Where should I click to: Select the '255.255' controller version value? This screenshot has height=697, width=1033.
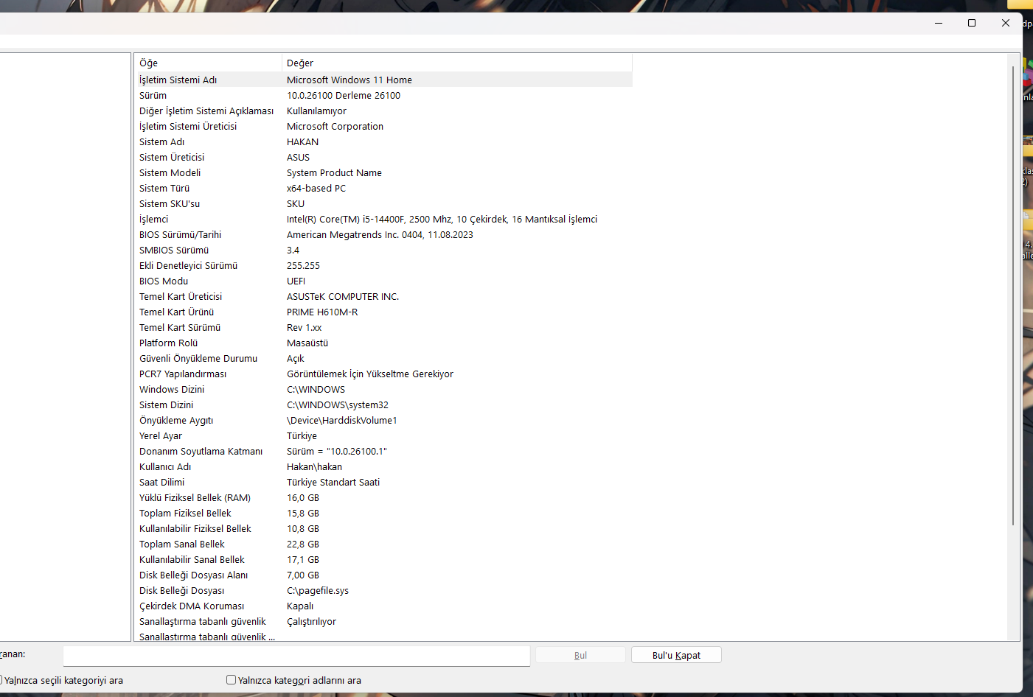pos(303,266)
